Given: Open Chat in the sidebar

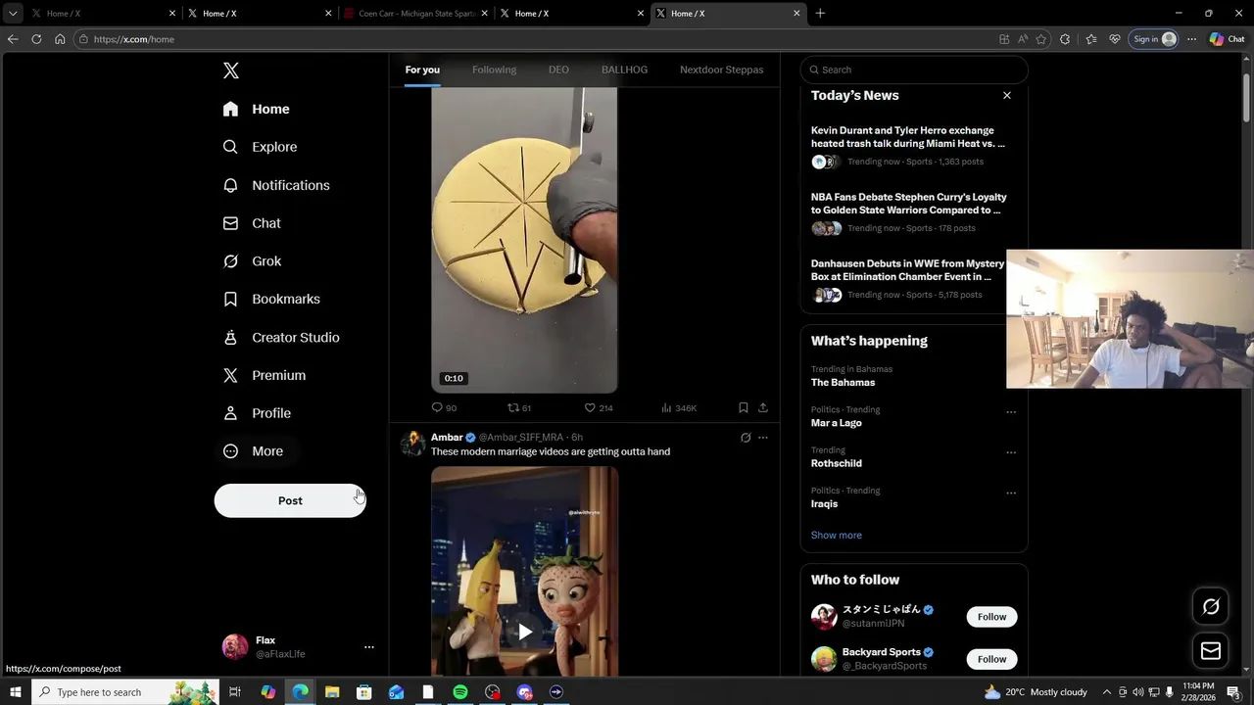Looking at the screenshot, I should tap(253, 223).
